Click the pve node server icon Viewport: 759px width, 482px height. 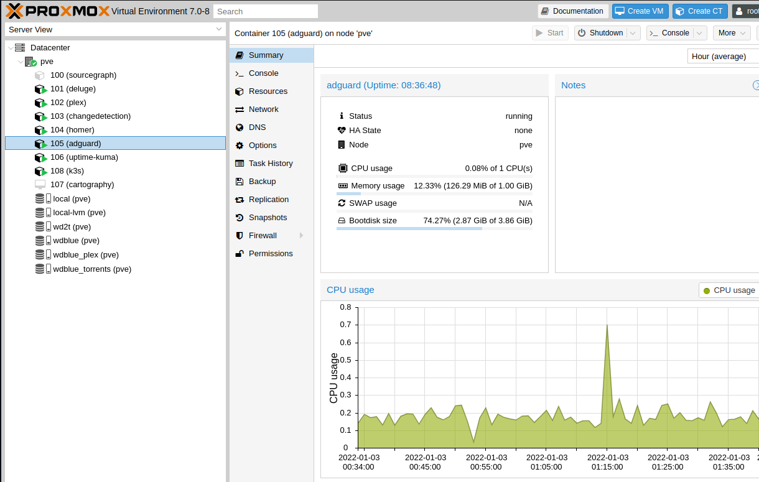30,62
